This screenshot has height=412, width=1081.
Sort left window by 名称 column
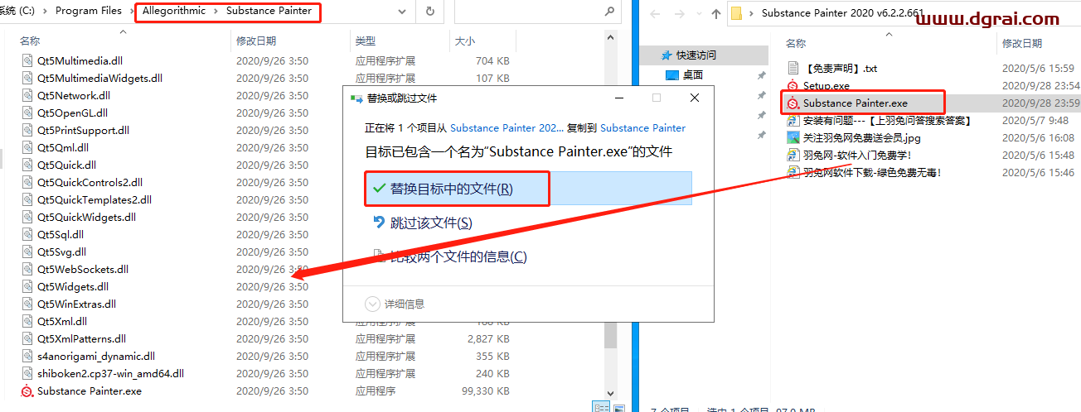(x=30, y=41)
